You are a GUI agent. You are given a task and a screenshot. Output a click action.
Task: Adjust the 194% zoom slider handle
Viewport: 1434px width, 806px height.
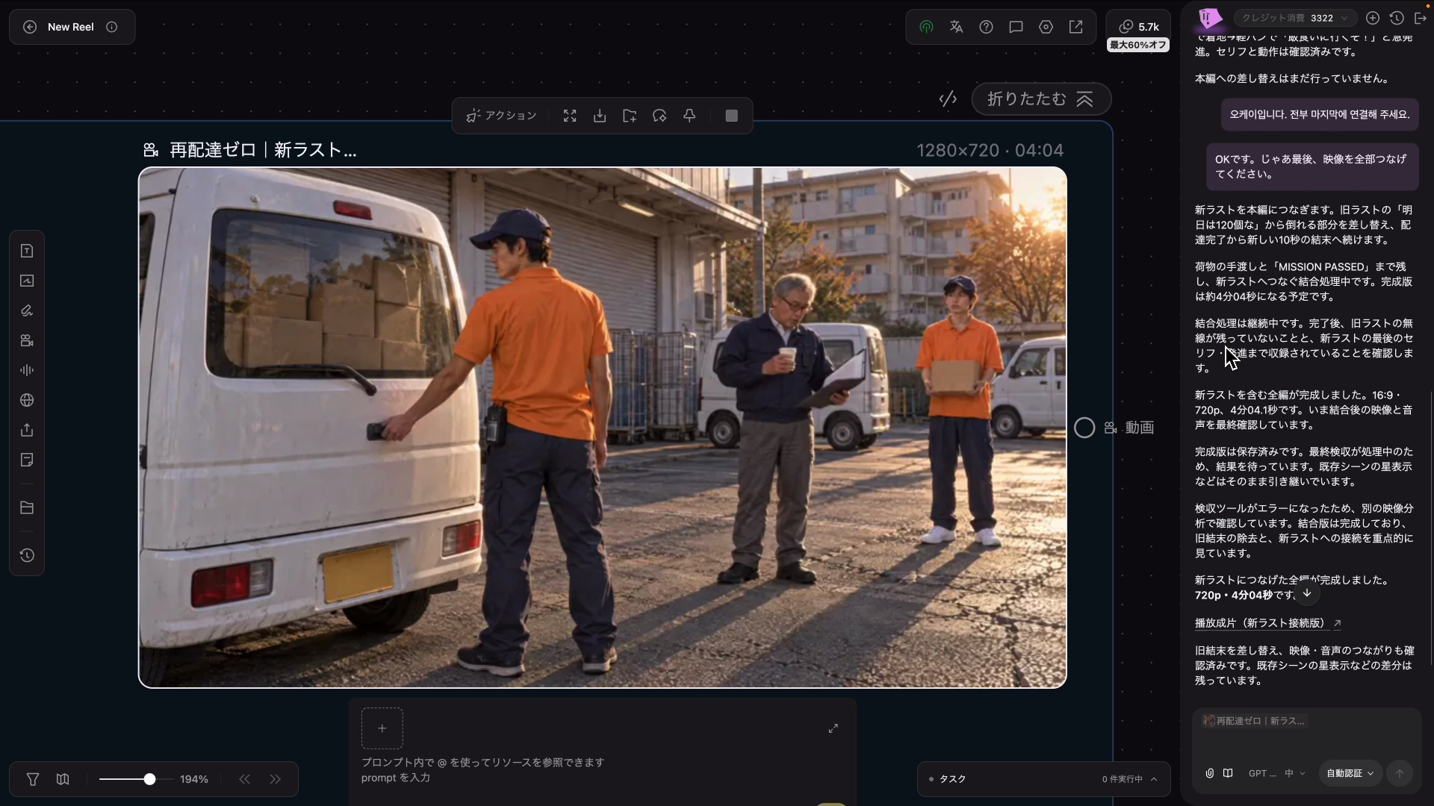point(149,779)
